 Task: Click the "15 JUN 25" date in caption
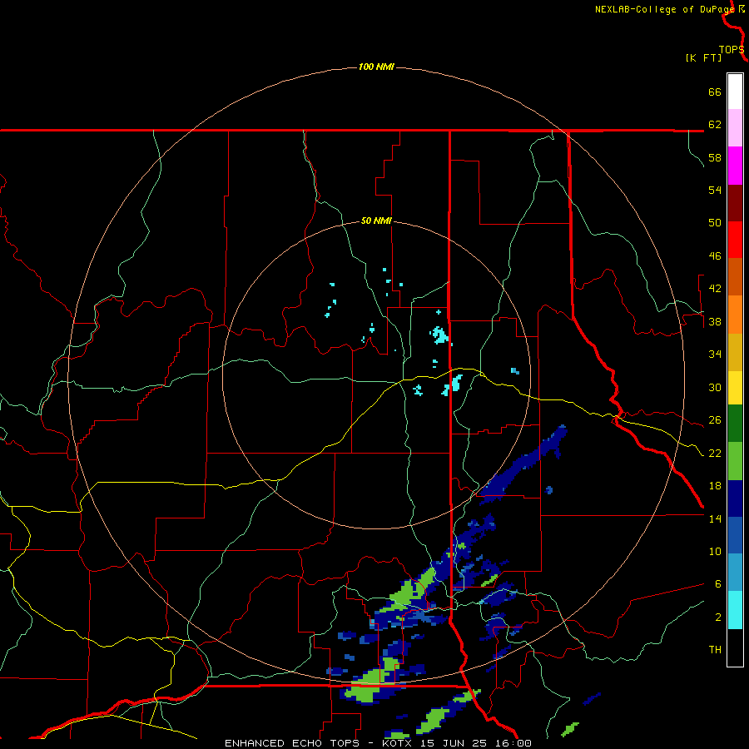point(453,743)
